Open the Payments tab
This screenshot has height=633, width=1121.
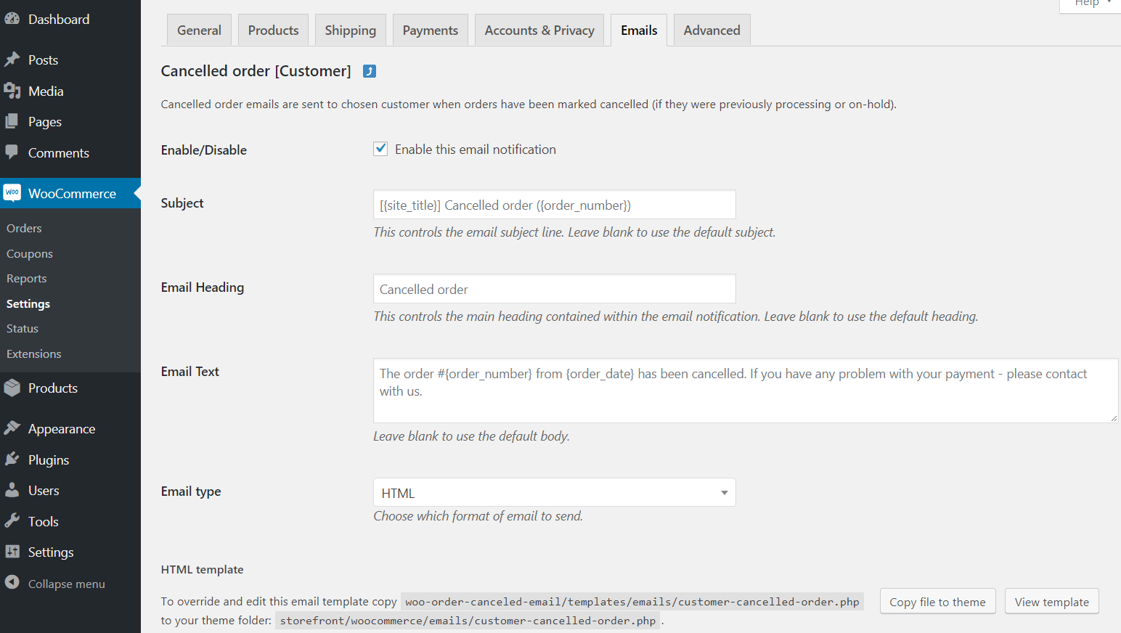coord(431,30)
